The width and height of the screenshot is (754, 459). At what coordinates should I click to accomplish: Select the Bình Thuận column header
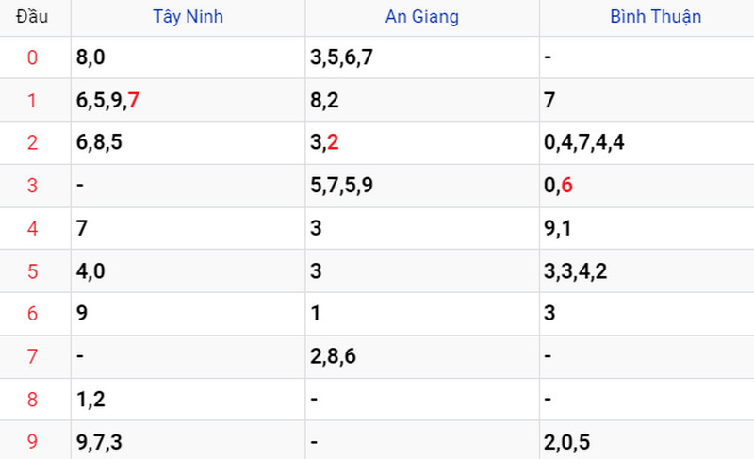[656, 17]
